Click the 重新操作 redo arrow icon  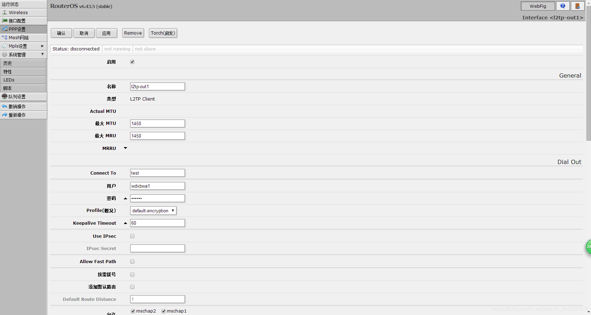click(5, 115)
